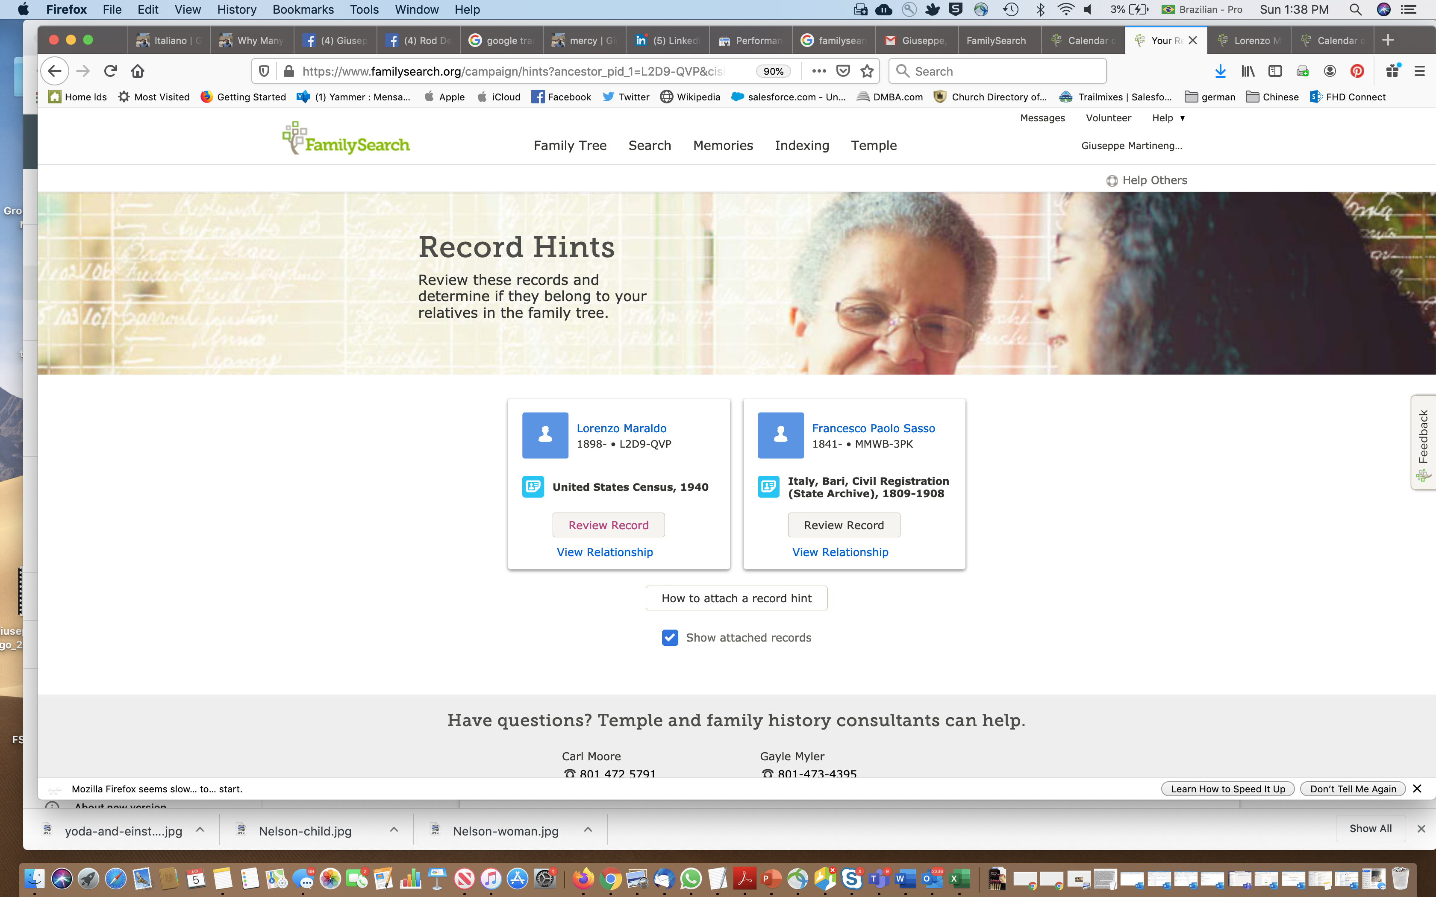Click Learn How to Speed It Up
This screenshot has width=1436, height=897.
click(1228, 789)
